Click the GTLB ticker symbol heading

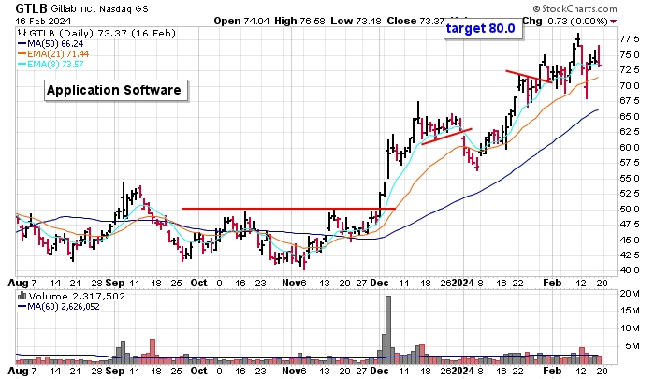[x=32, y=8]
